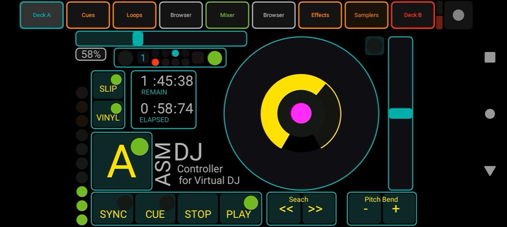Seek forward using the >> control
Screen dimensions: 507x227
[x=315, y=208]
